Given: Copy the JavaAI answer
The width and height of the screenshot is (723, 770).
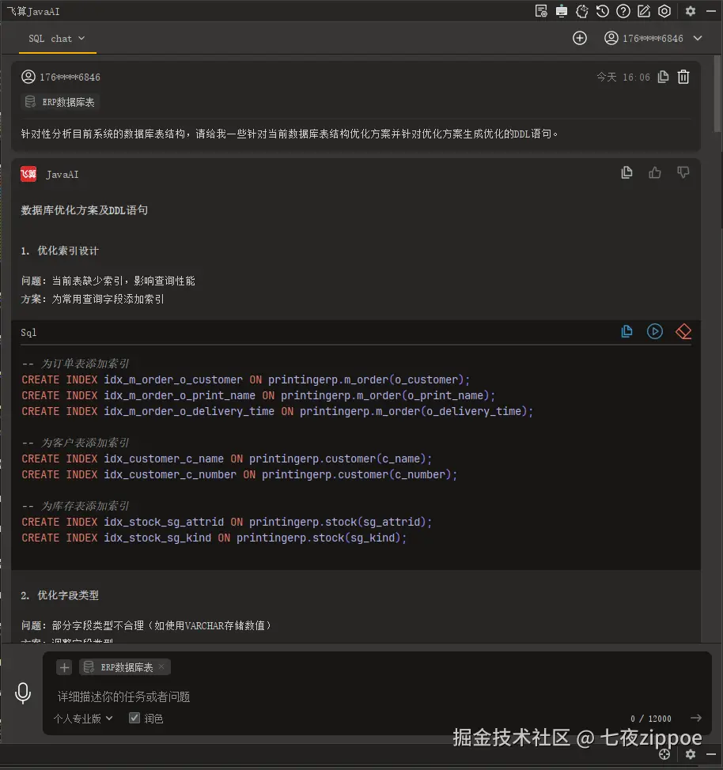Looking at the screenshot, I should pyautogui.click(x=626, y=172).
